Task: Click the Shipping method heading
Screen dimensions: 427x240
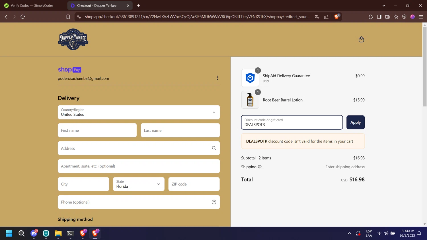Action: pos(75,219)
